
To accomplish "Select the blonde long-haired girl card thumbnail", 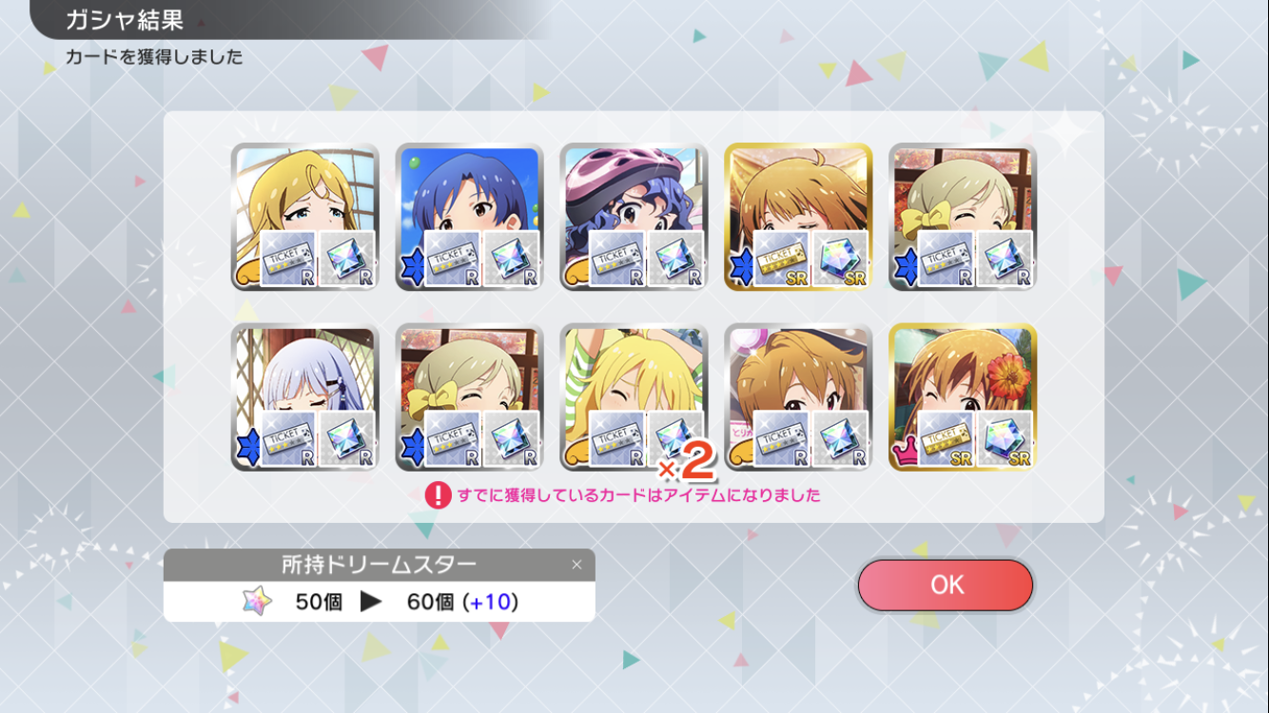I will [x=305, y=217].
